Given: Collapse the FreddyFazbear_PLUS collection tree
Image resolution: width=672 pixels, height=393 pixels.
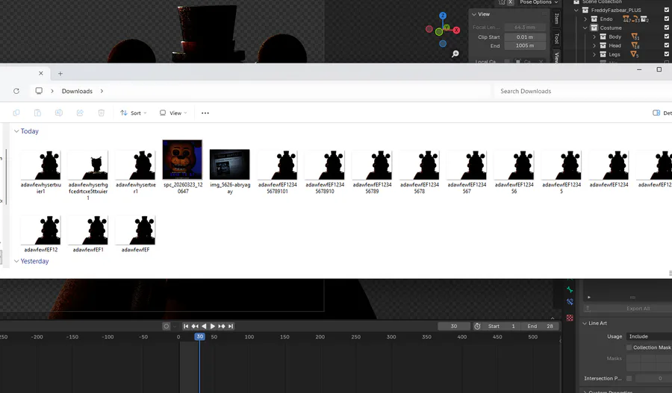Looking at the screenshot, I should (x=576, y=10).
